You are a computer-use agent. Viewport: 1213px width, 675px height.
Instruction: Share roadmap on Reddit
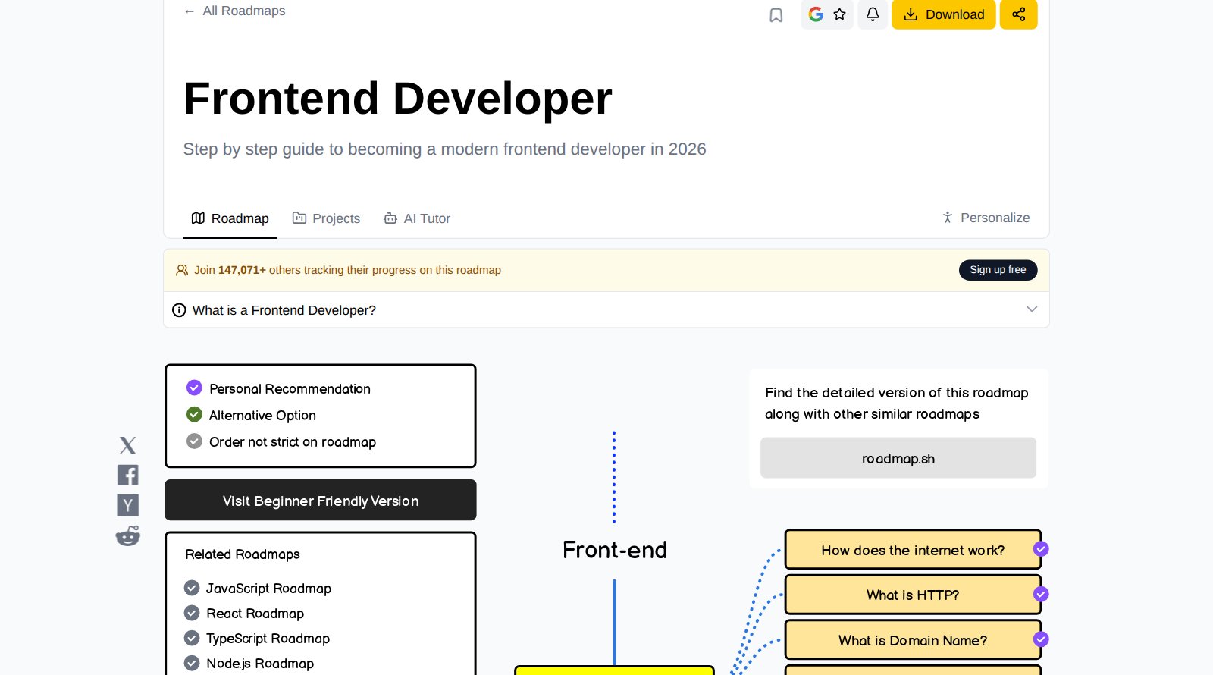127,535
